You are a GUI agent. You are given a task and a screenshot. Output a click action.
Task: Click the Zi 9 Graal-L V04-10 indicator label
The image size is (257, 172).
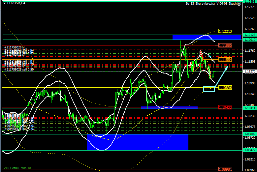point(17,168)
